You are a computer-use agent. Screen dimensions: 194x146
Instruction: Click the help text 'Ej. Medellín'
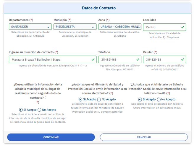point(82,36)
